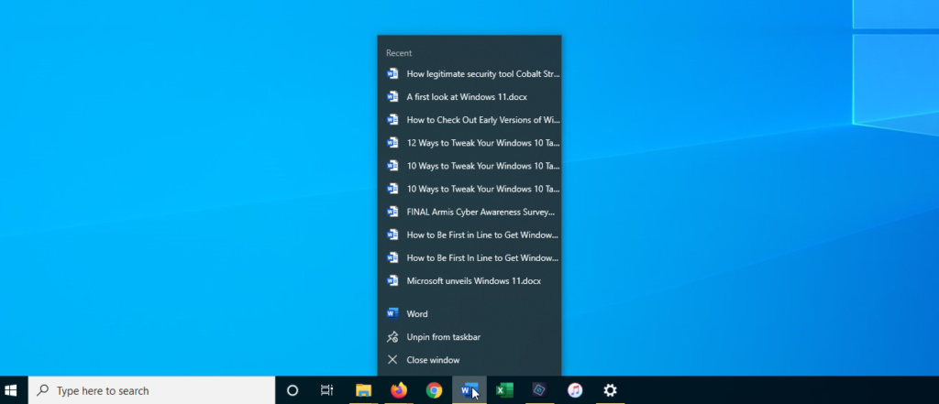This screenshot has width=939, height=404.
Task: Open Google Chrome from the taskbar
Action: click(435, 390)
